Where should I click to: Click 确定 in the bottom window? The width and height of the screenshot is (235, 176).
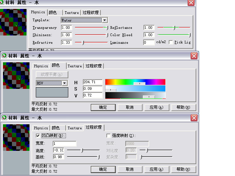click(x=103, y=169)
